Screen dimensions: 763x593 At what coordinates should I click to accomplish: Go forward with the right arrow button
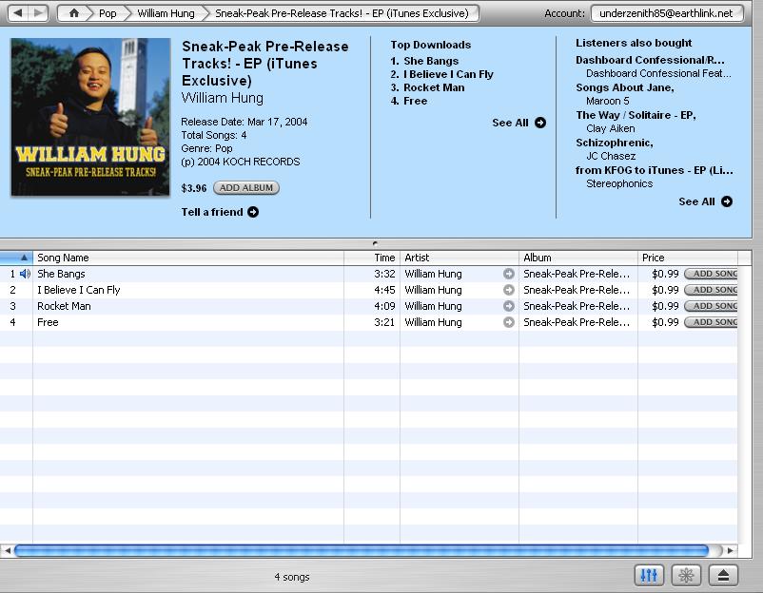39,13
